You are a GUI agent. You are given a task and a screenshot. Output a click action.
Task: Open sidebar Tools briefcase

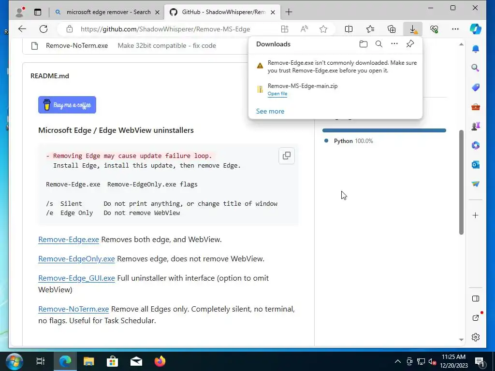tap(476, 107)
